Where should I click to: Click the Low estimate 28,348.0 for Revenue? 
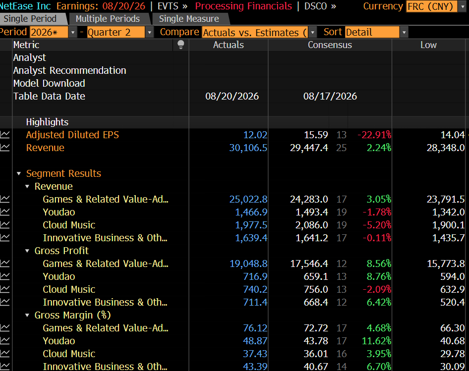[x=446, y=148]
